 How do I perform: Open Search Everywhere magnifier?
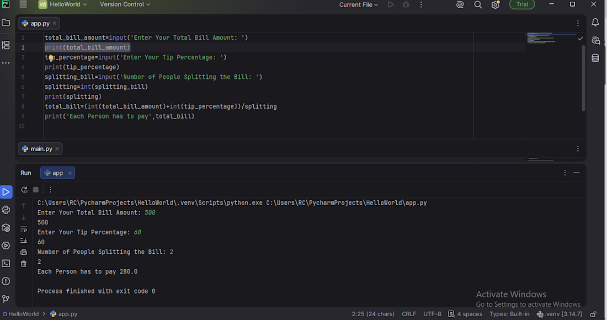pyautogui.click(x=478, y=4)
